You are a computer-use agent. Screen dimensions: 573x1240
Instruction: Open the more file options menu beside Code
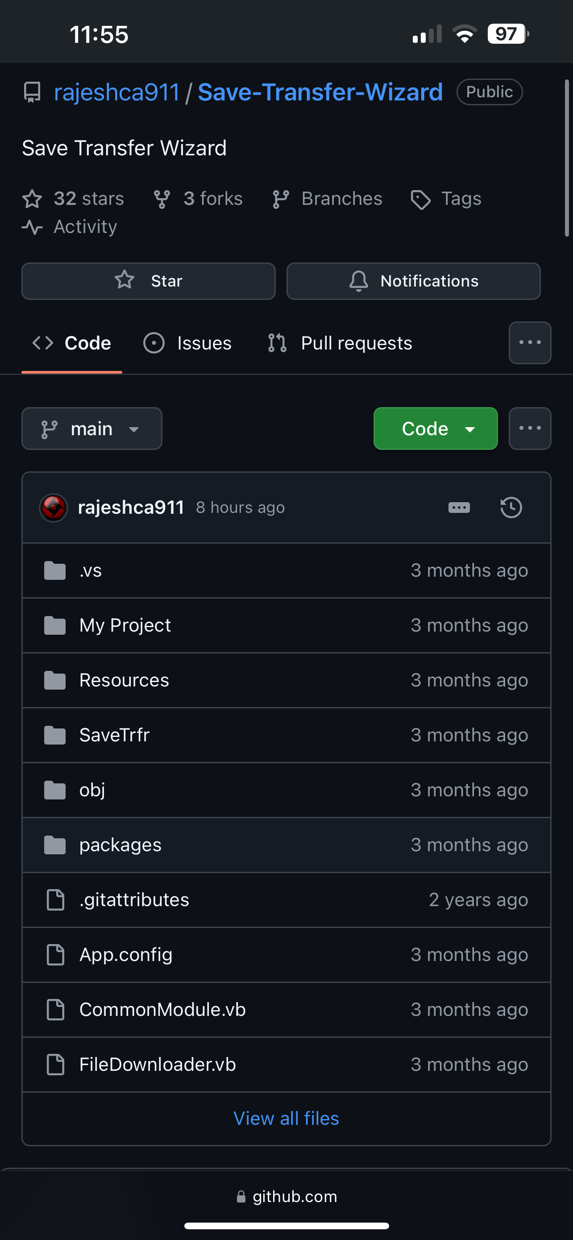[x=530, y=429]
